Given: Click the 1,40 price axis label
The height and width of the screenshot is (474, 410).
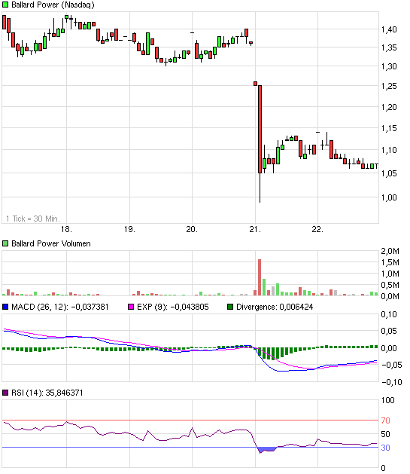Looking at the screenshot, I should (x=389, y=29).
